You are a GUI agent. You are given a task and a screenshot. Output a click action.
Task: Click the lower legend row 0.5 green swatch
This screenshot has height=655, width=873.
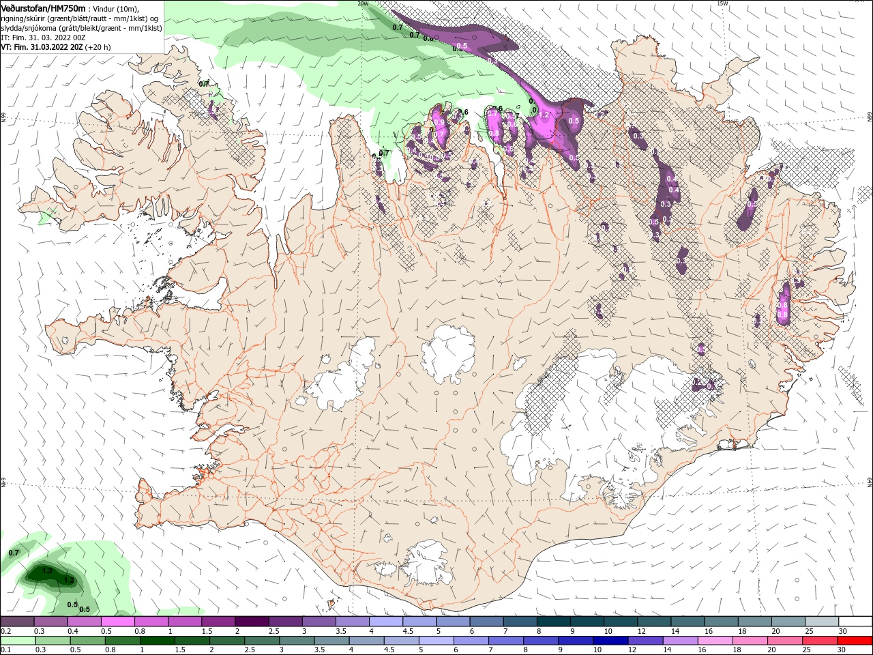88,641
